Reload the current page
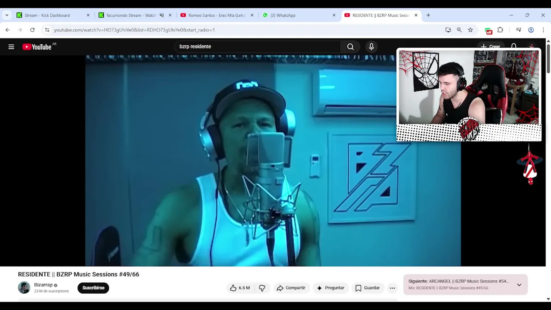 32,30
